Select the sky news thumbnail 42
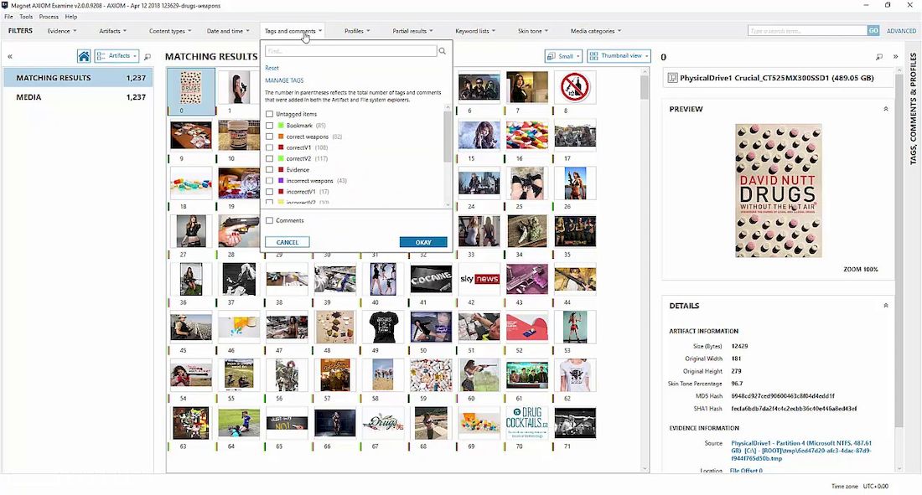Image resolution: width=922 pixels, height=495 pixels. click(479, 279)
